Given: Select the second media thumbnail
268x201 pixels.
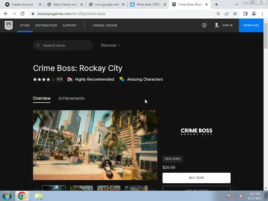Looking at the screenshot, I should [81, 188].
